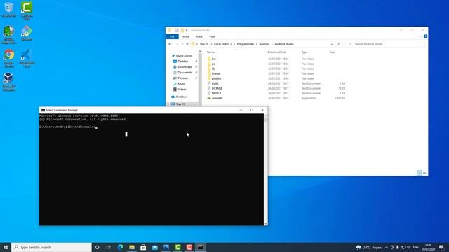Sort files by the Date modified column header

[276, 52]
